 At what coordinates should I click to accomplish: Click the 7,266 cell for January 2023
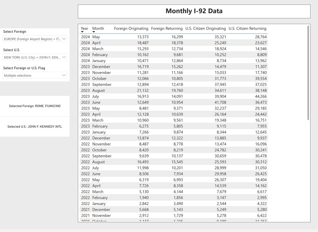click(144, 132)
